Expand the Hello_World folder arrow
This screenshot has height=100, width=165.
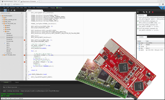pyautogui.click(x=2, y=22)
